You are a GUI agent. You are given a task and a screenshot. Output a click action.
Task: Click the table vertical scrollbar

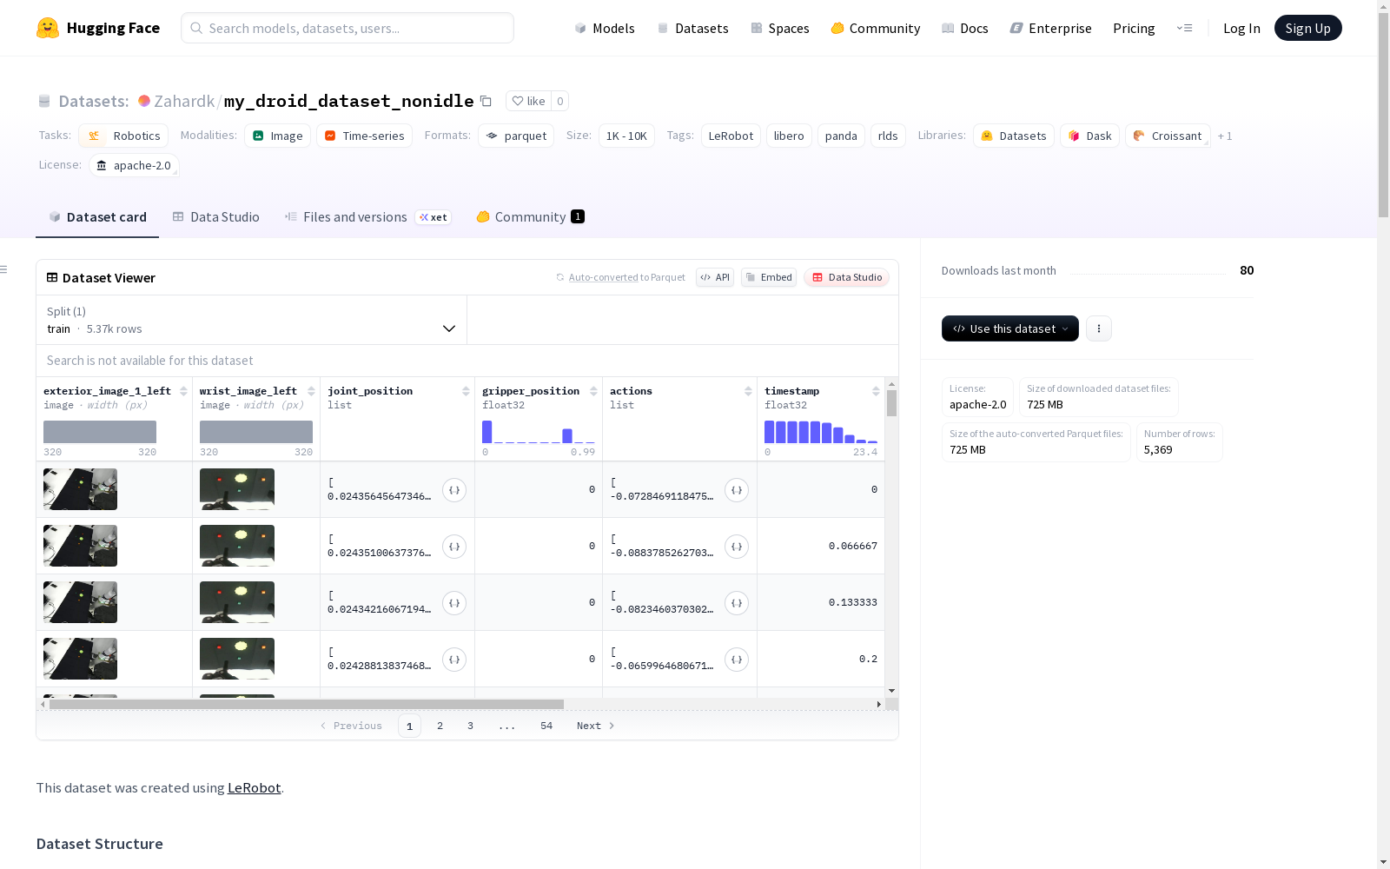pos(891,403)
